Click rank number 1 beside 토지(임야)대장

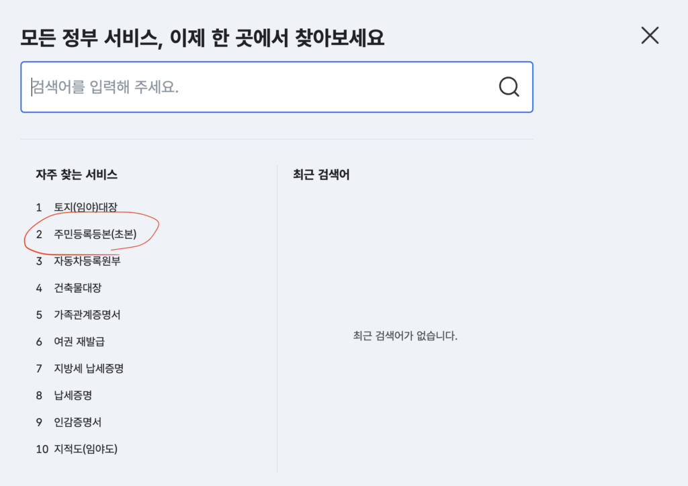(x=39, y=207)
